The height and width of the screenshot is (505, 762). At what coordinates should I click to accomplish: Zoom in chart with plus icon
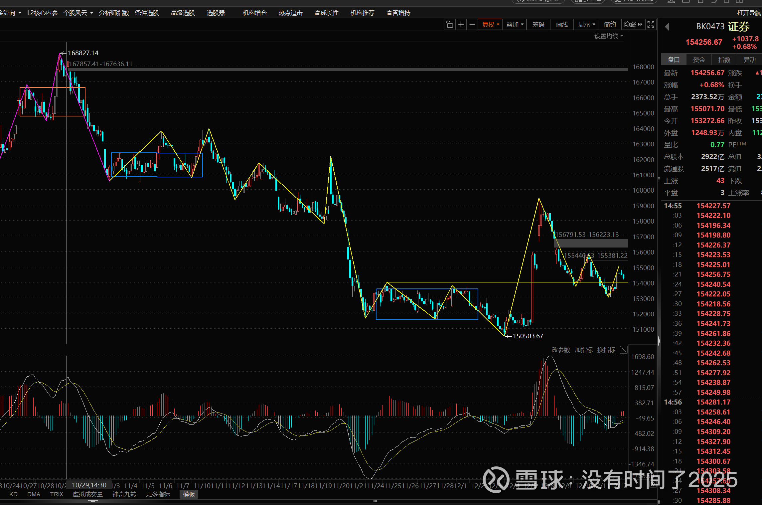click(x=461, y=24)
